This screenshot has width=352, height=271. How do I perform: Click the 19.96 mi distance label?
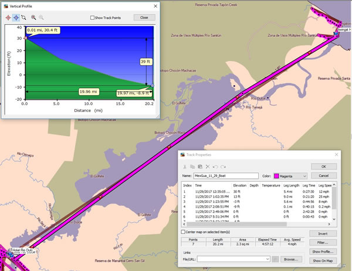pos(89,92)
